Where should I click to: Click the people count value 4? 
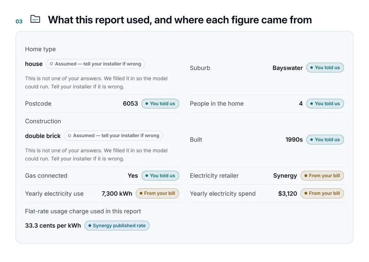point(301,104)
